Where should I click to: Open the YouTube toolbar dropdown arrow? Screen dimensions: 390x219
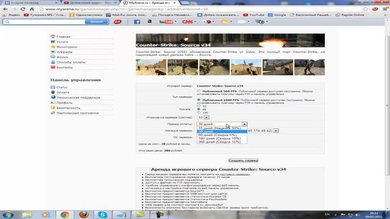pyautogui.click(x=175, y=22)
